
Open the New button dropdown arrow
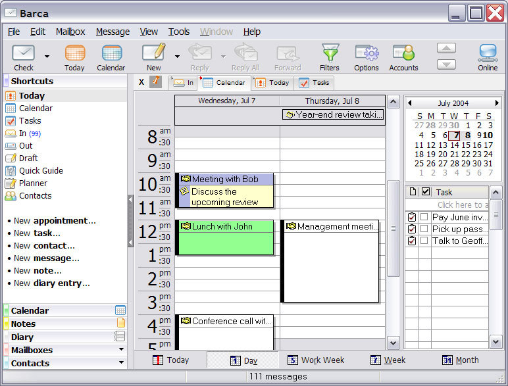(x=177, y=57)
